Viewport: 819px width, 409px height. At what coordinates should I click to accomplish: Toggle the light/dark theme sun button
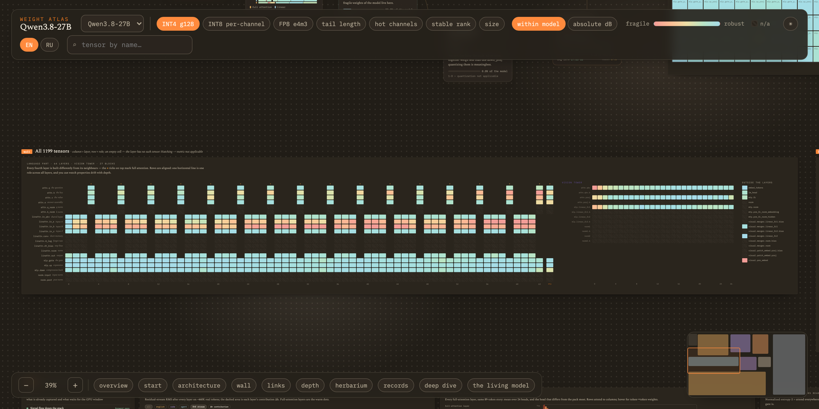coord(790,24)
